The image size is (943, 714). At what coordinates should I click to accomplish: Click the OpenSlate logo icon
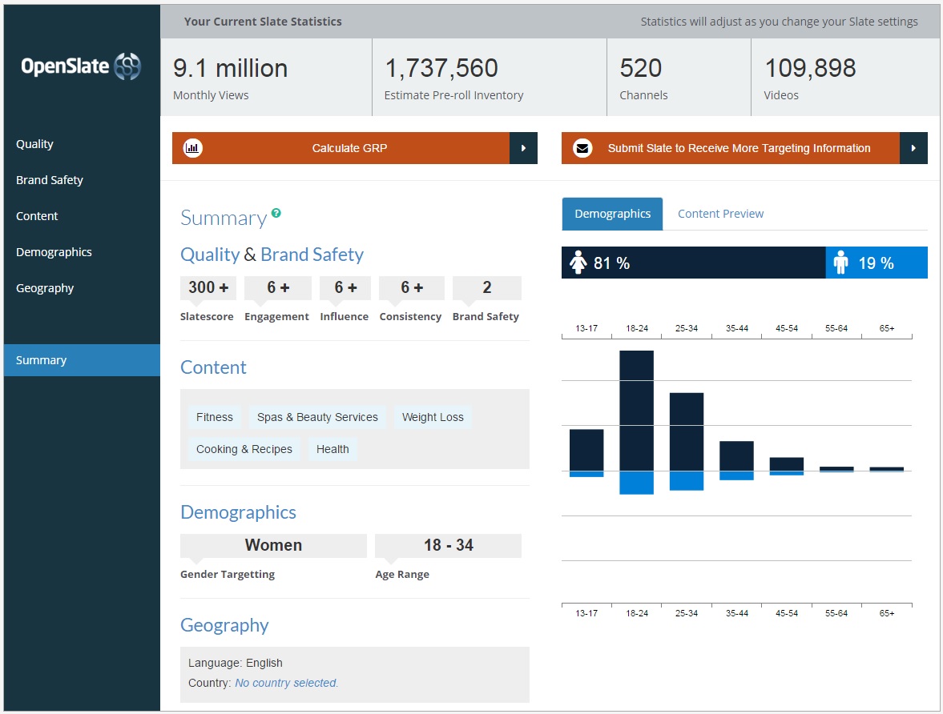pos(127,66)
